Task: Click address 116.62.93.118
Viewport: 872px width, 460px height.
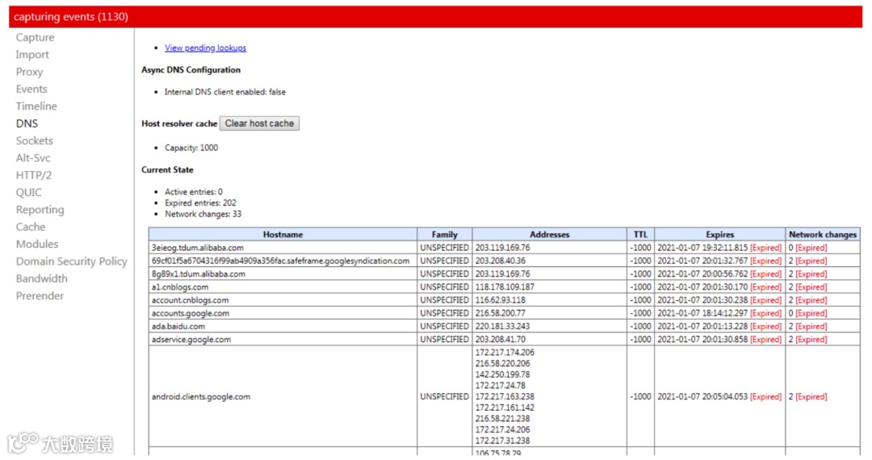Action: pos(500,300)
